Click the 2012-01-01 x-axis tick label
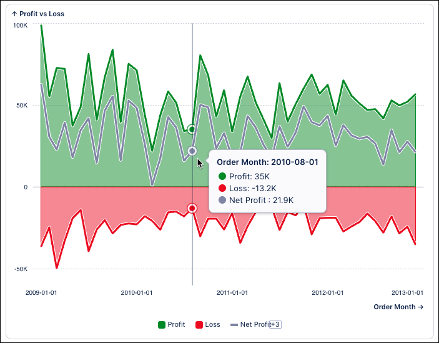This screenshot has height=343, width=439. pos(327,292)
